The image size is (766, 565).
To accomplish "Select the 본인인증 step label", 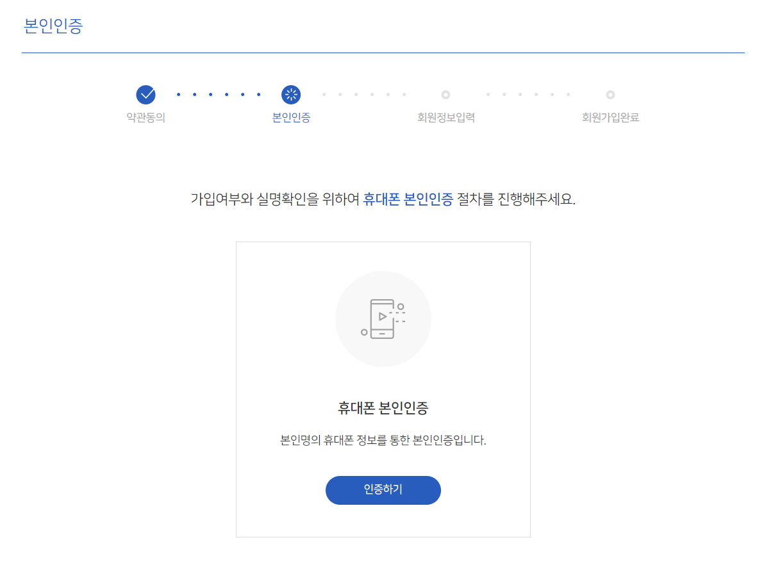I will [292, 117].
